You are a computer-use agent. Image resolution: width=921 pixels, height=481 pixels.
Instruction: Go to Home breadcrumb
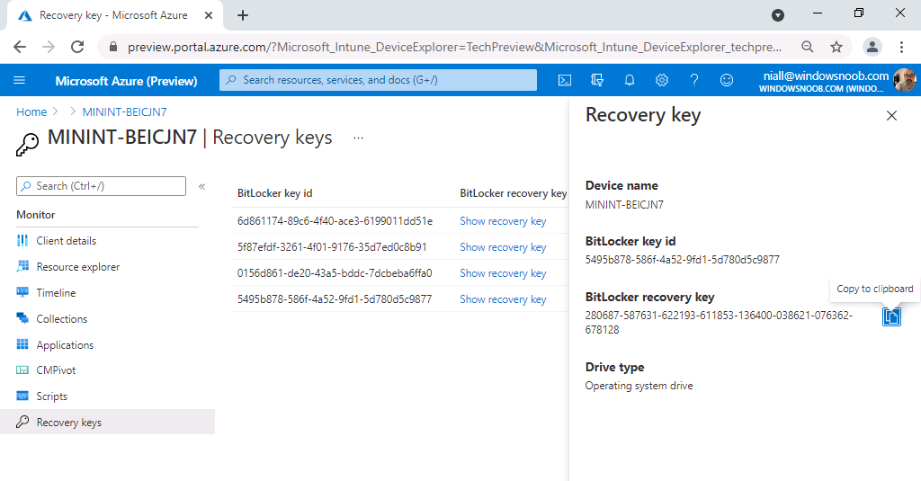(x=31, y=112)
